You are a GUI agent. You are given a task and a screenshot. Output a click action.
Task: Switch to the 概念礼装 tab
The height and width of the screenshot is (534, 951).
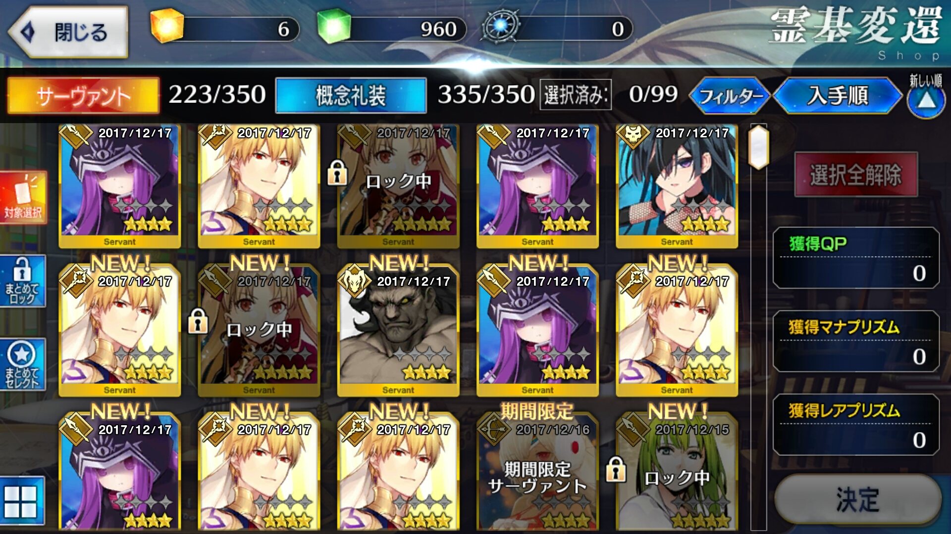[x=351, y=95]
